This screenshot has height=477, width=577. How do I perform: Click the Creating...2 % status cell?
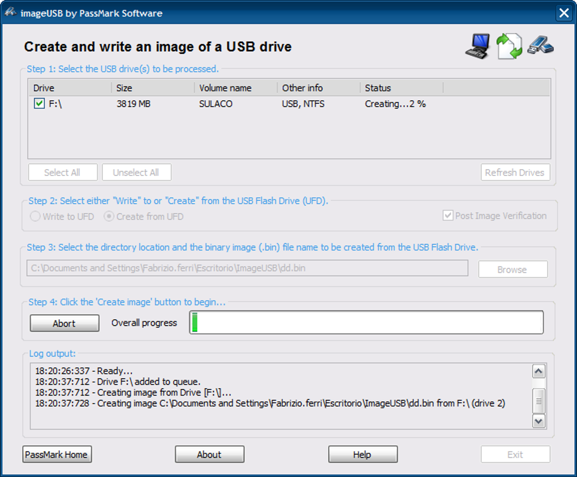(395, 104)
